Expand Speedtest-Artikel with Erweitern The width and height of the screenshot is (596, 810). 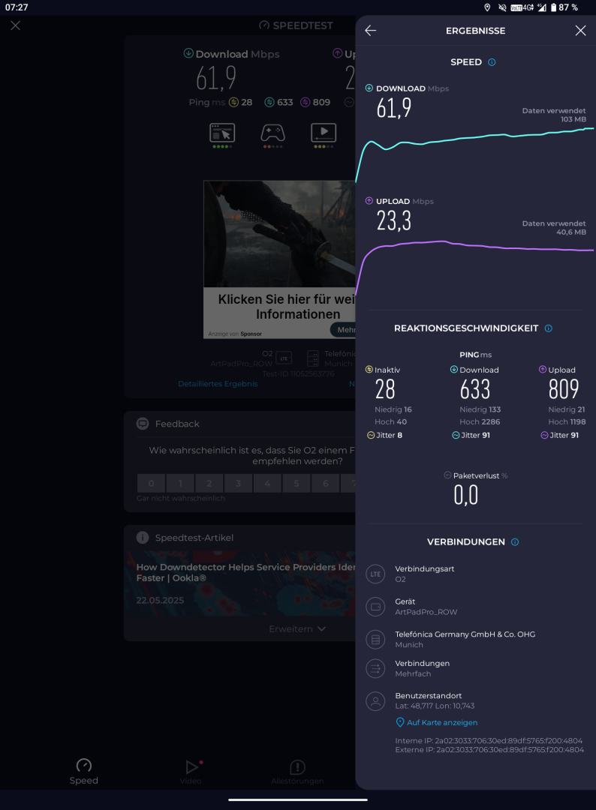297,628
